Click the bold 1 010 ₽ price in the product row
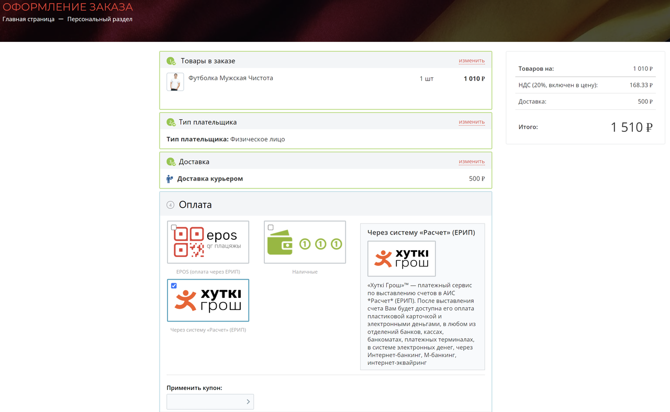Image resolution: width=670 pixels, height=412 pixels. (474, 79)
